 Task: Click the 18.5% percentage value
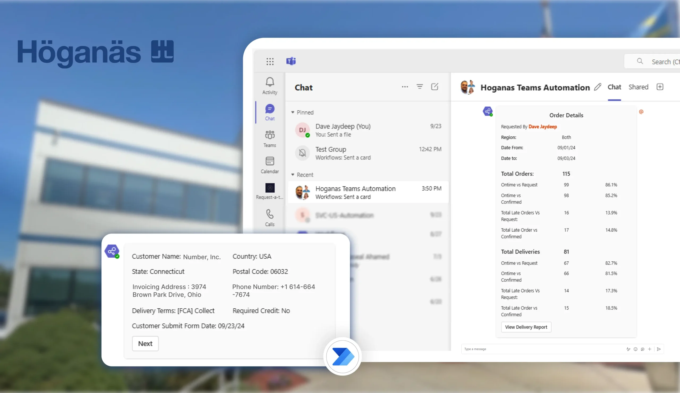pos(611,308)
